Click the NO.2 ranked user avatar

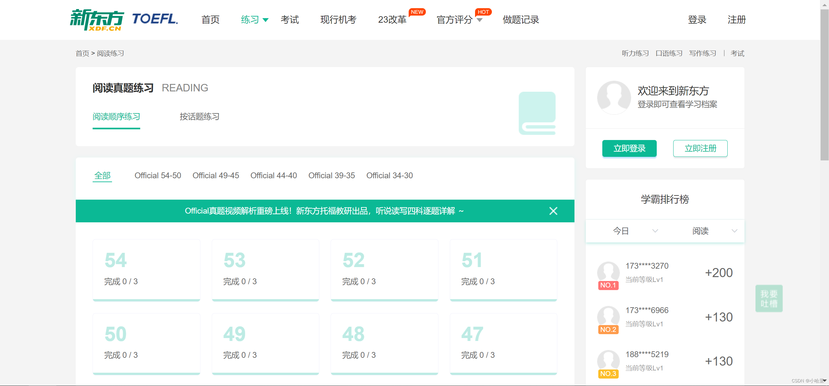tap(608, 317)
